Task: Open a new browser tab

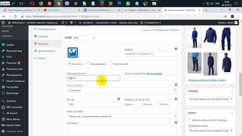Action: pos(206,10)
